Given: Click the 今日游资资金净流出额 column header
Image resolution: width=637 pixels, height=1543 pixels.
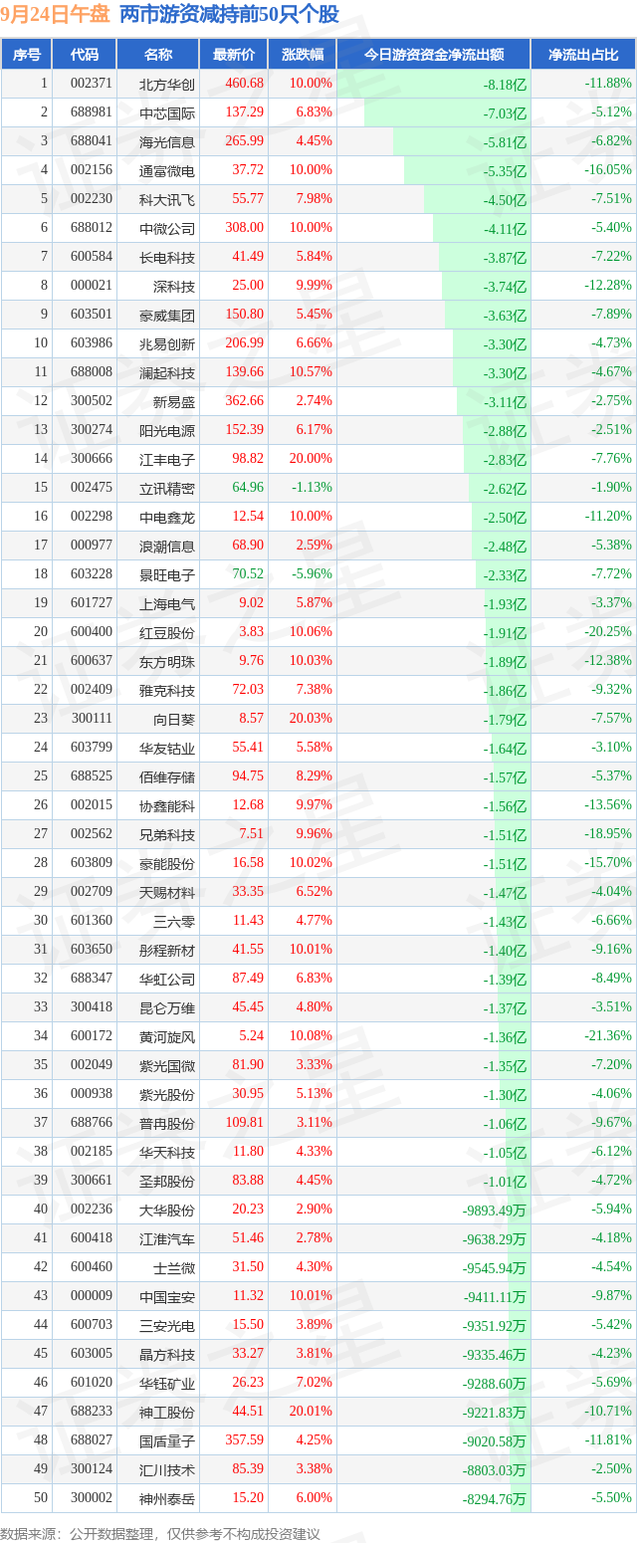Looking at the screenshot, I should (x=433, y=55).
